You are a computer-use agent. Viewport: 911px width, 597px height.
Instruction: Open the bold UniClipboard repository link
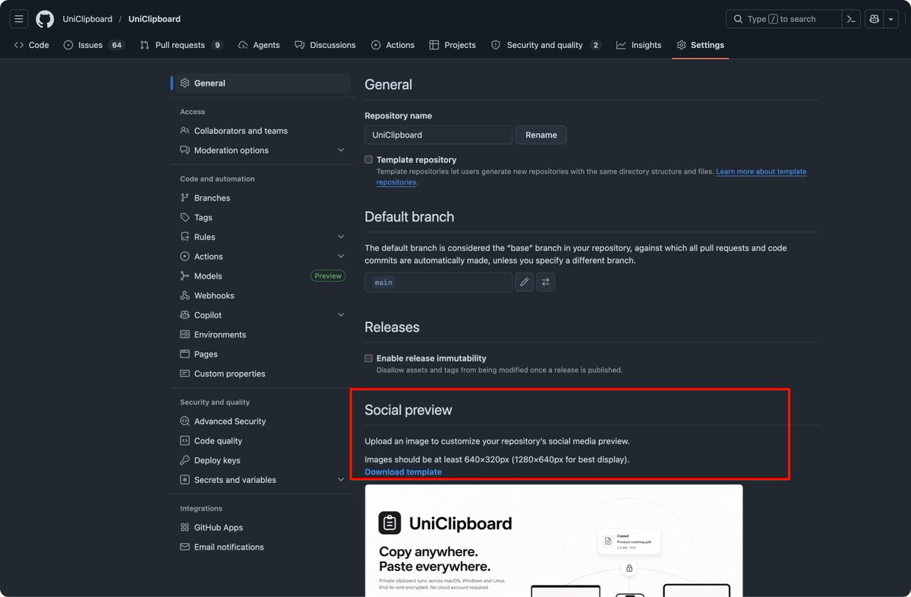coord(154,19)
